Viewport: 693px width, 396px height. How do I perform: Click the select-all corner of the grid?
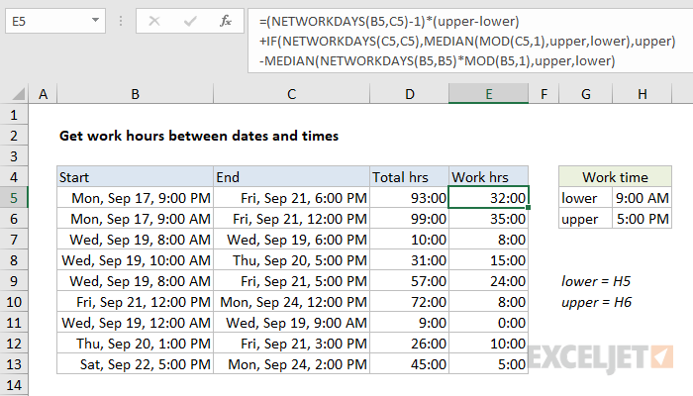pyautogui.click(x=14, y=94)
